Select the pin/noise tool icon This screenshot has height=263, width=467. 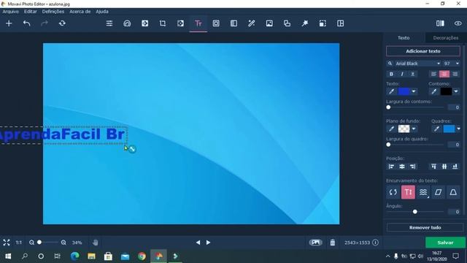(x=305, y=23)
